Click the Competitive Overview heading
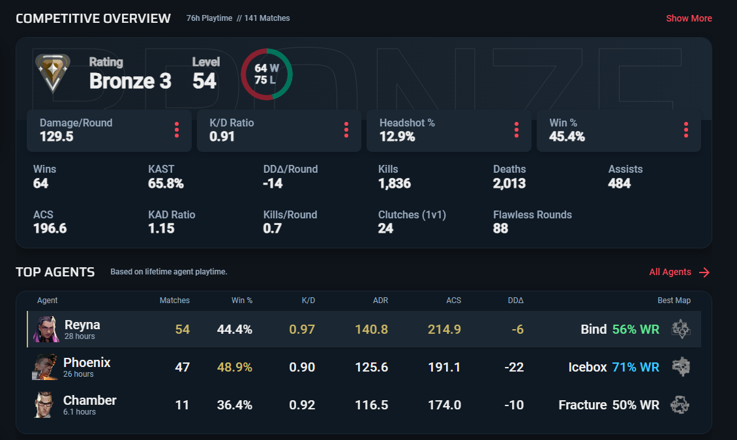The height and width of the screenshot is (440, 737). 93,18
